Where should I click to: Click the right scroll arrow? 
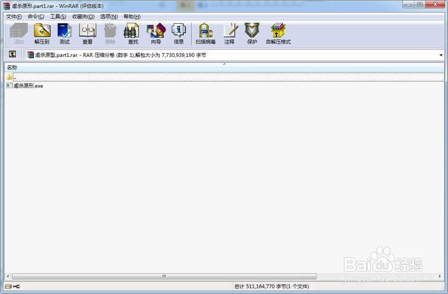click(440, 276)
